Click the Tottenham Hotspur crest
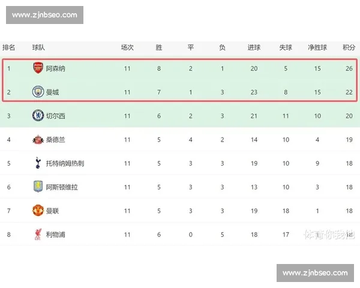The width and height of the screenshot is (360, 288). tap(38, 163)
